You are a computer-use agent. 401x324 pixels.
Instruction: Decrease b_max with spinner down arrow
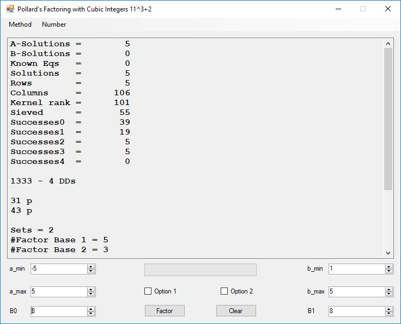click(389, 294)
